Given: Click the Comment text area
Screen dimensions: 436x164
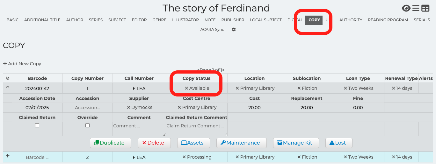Looking at the screenshot, I should (x=139, y=129).
